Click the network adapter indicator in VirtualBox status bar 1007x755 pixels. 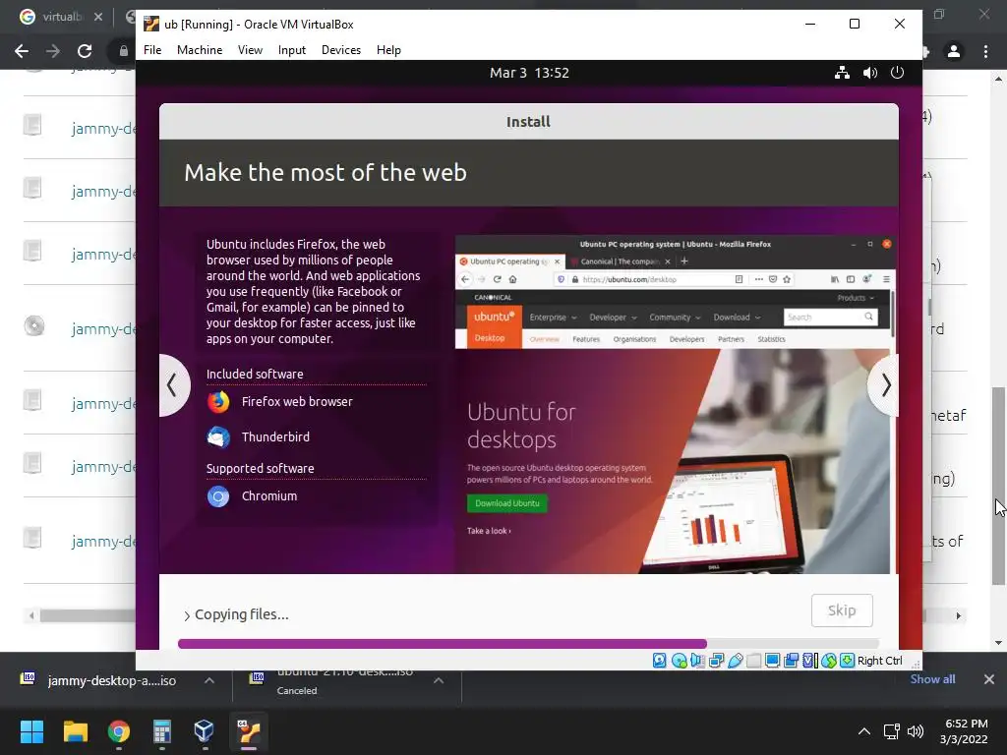[x=716, y=661]
